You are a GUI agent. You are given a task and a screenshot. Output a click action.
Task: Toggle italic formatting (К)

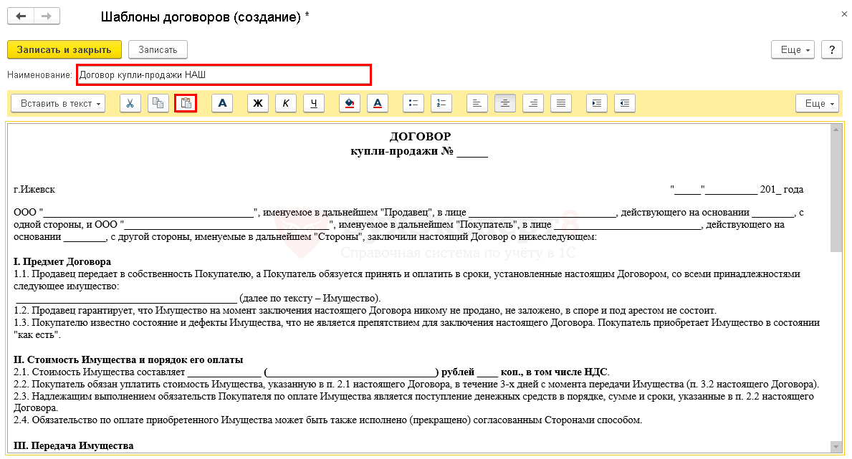pyautogui.click(x=286, y=103)
